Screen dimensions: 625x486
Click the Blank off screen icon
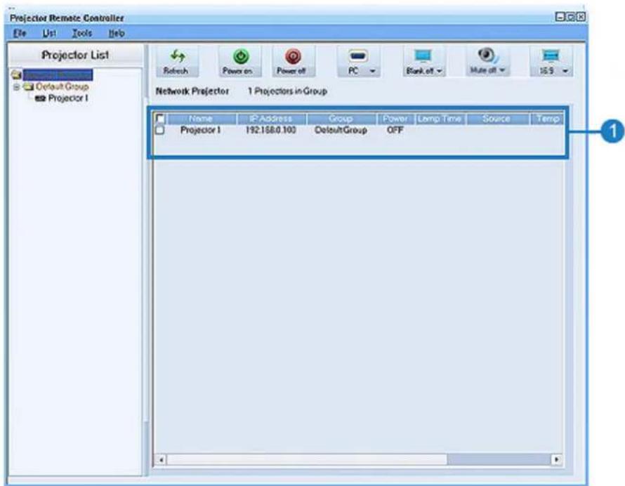point(423,56)
